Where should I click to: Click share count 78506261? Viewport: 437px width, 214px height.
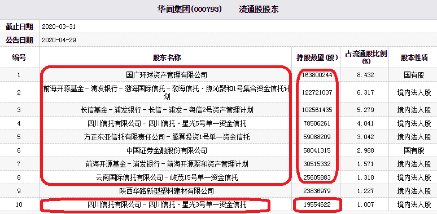(317, 123)
